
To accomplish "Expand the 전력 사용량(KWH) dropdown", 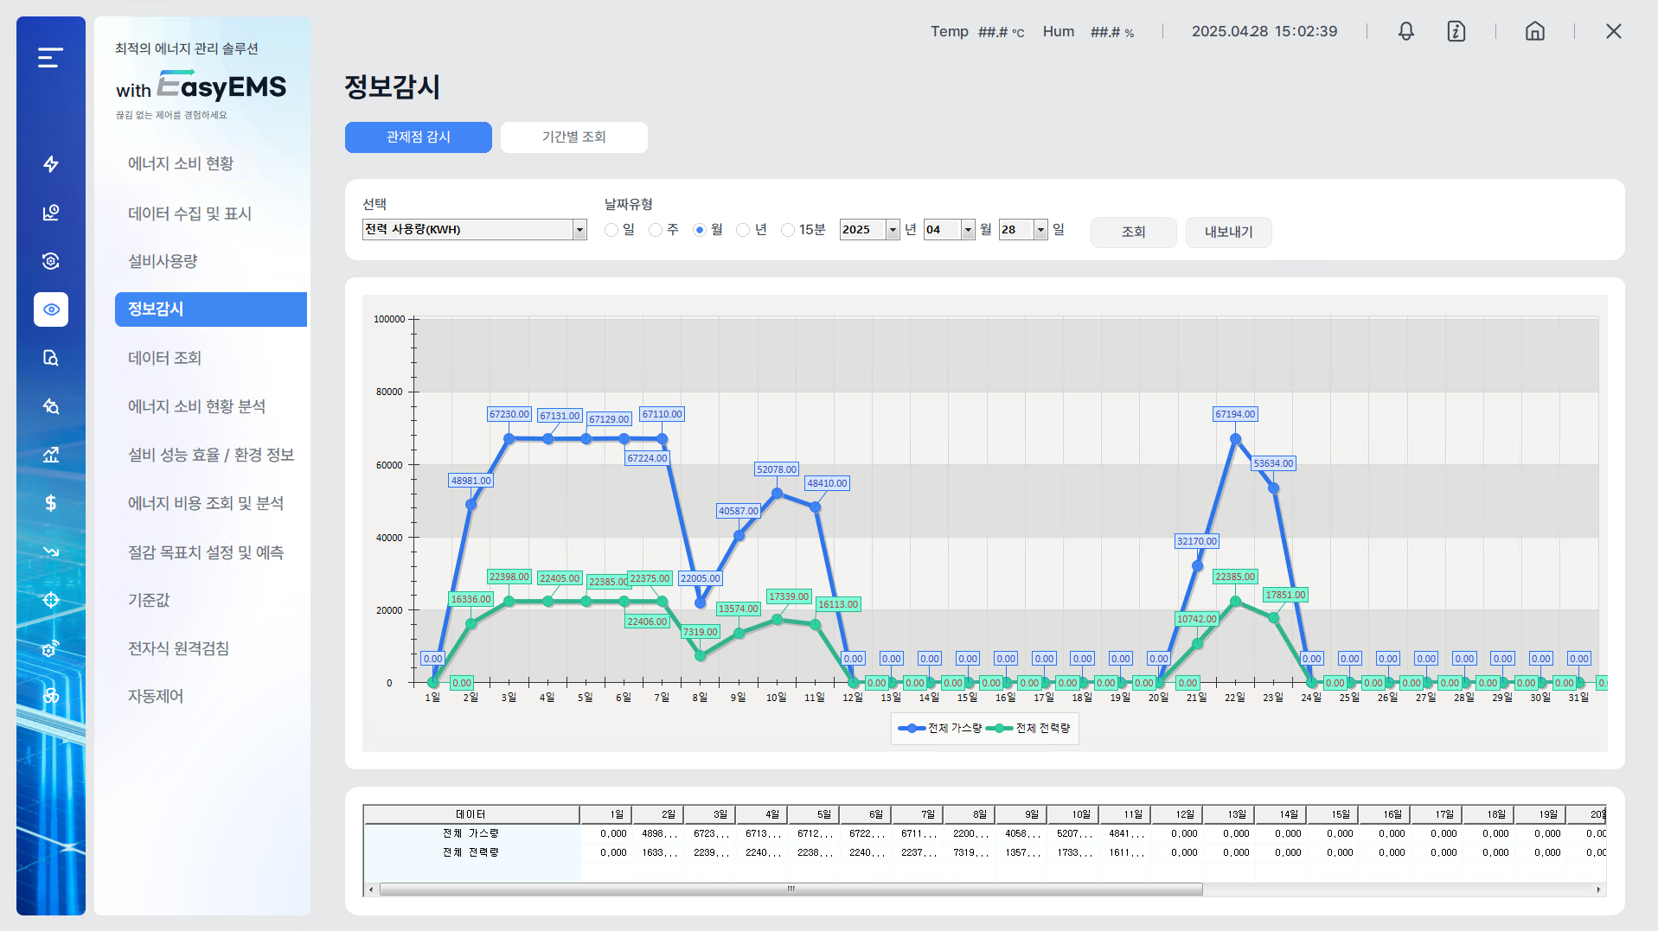I will tap(579, 230).
